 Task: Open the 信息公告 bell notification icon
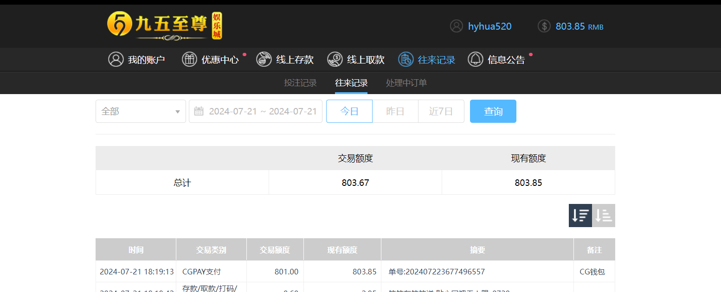point(475,59)
